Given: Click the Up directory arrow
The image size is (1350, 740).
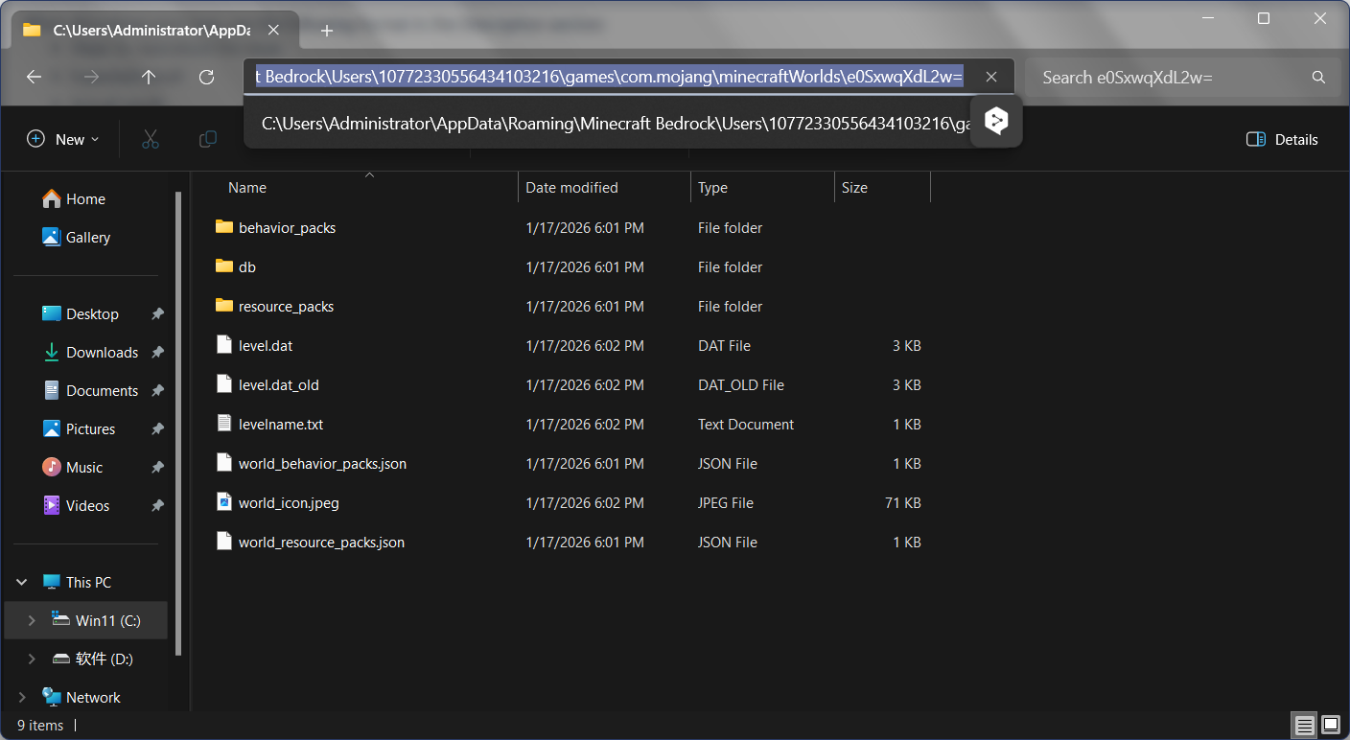Looking at the screenshot, I should pos(149,78).
